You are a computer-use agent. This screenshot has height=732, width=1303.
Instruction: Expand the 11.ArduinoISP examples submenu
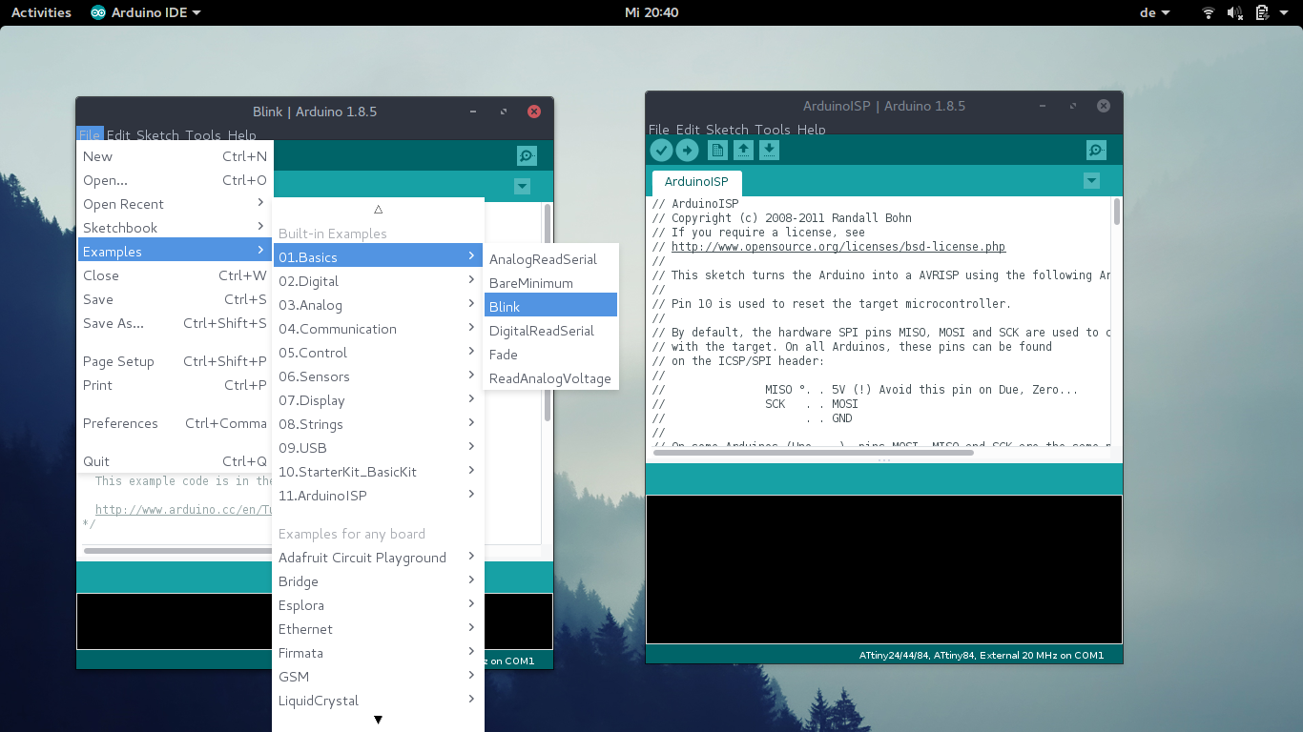(378, 496)
